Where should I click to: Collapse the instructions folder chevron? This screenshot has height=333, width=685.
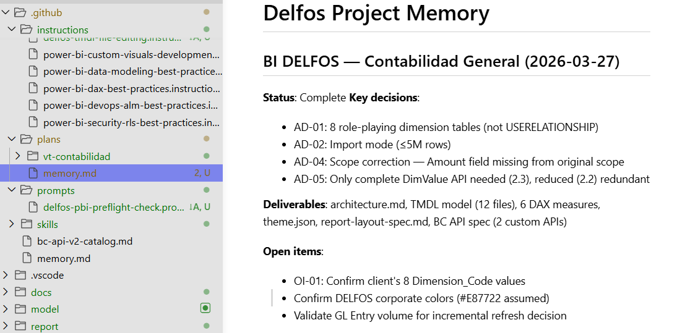pyautogui.click(x=12, y=30)
